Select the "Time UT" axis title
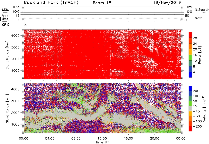The height and width of the screenshot is (144, 209). click(x=102, y=142)
